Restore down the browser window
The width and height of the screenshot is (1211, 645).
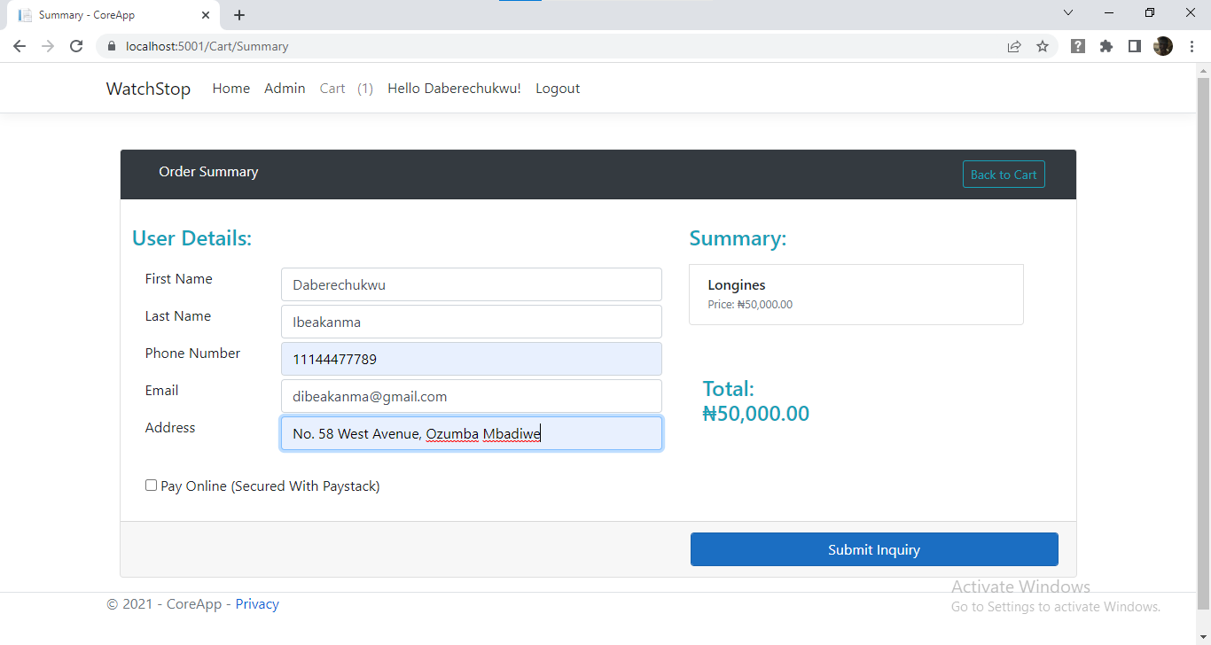click(1150, 12)
